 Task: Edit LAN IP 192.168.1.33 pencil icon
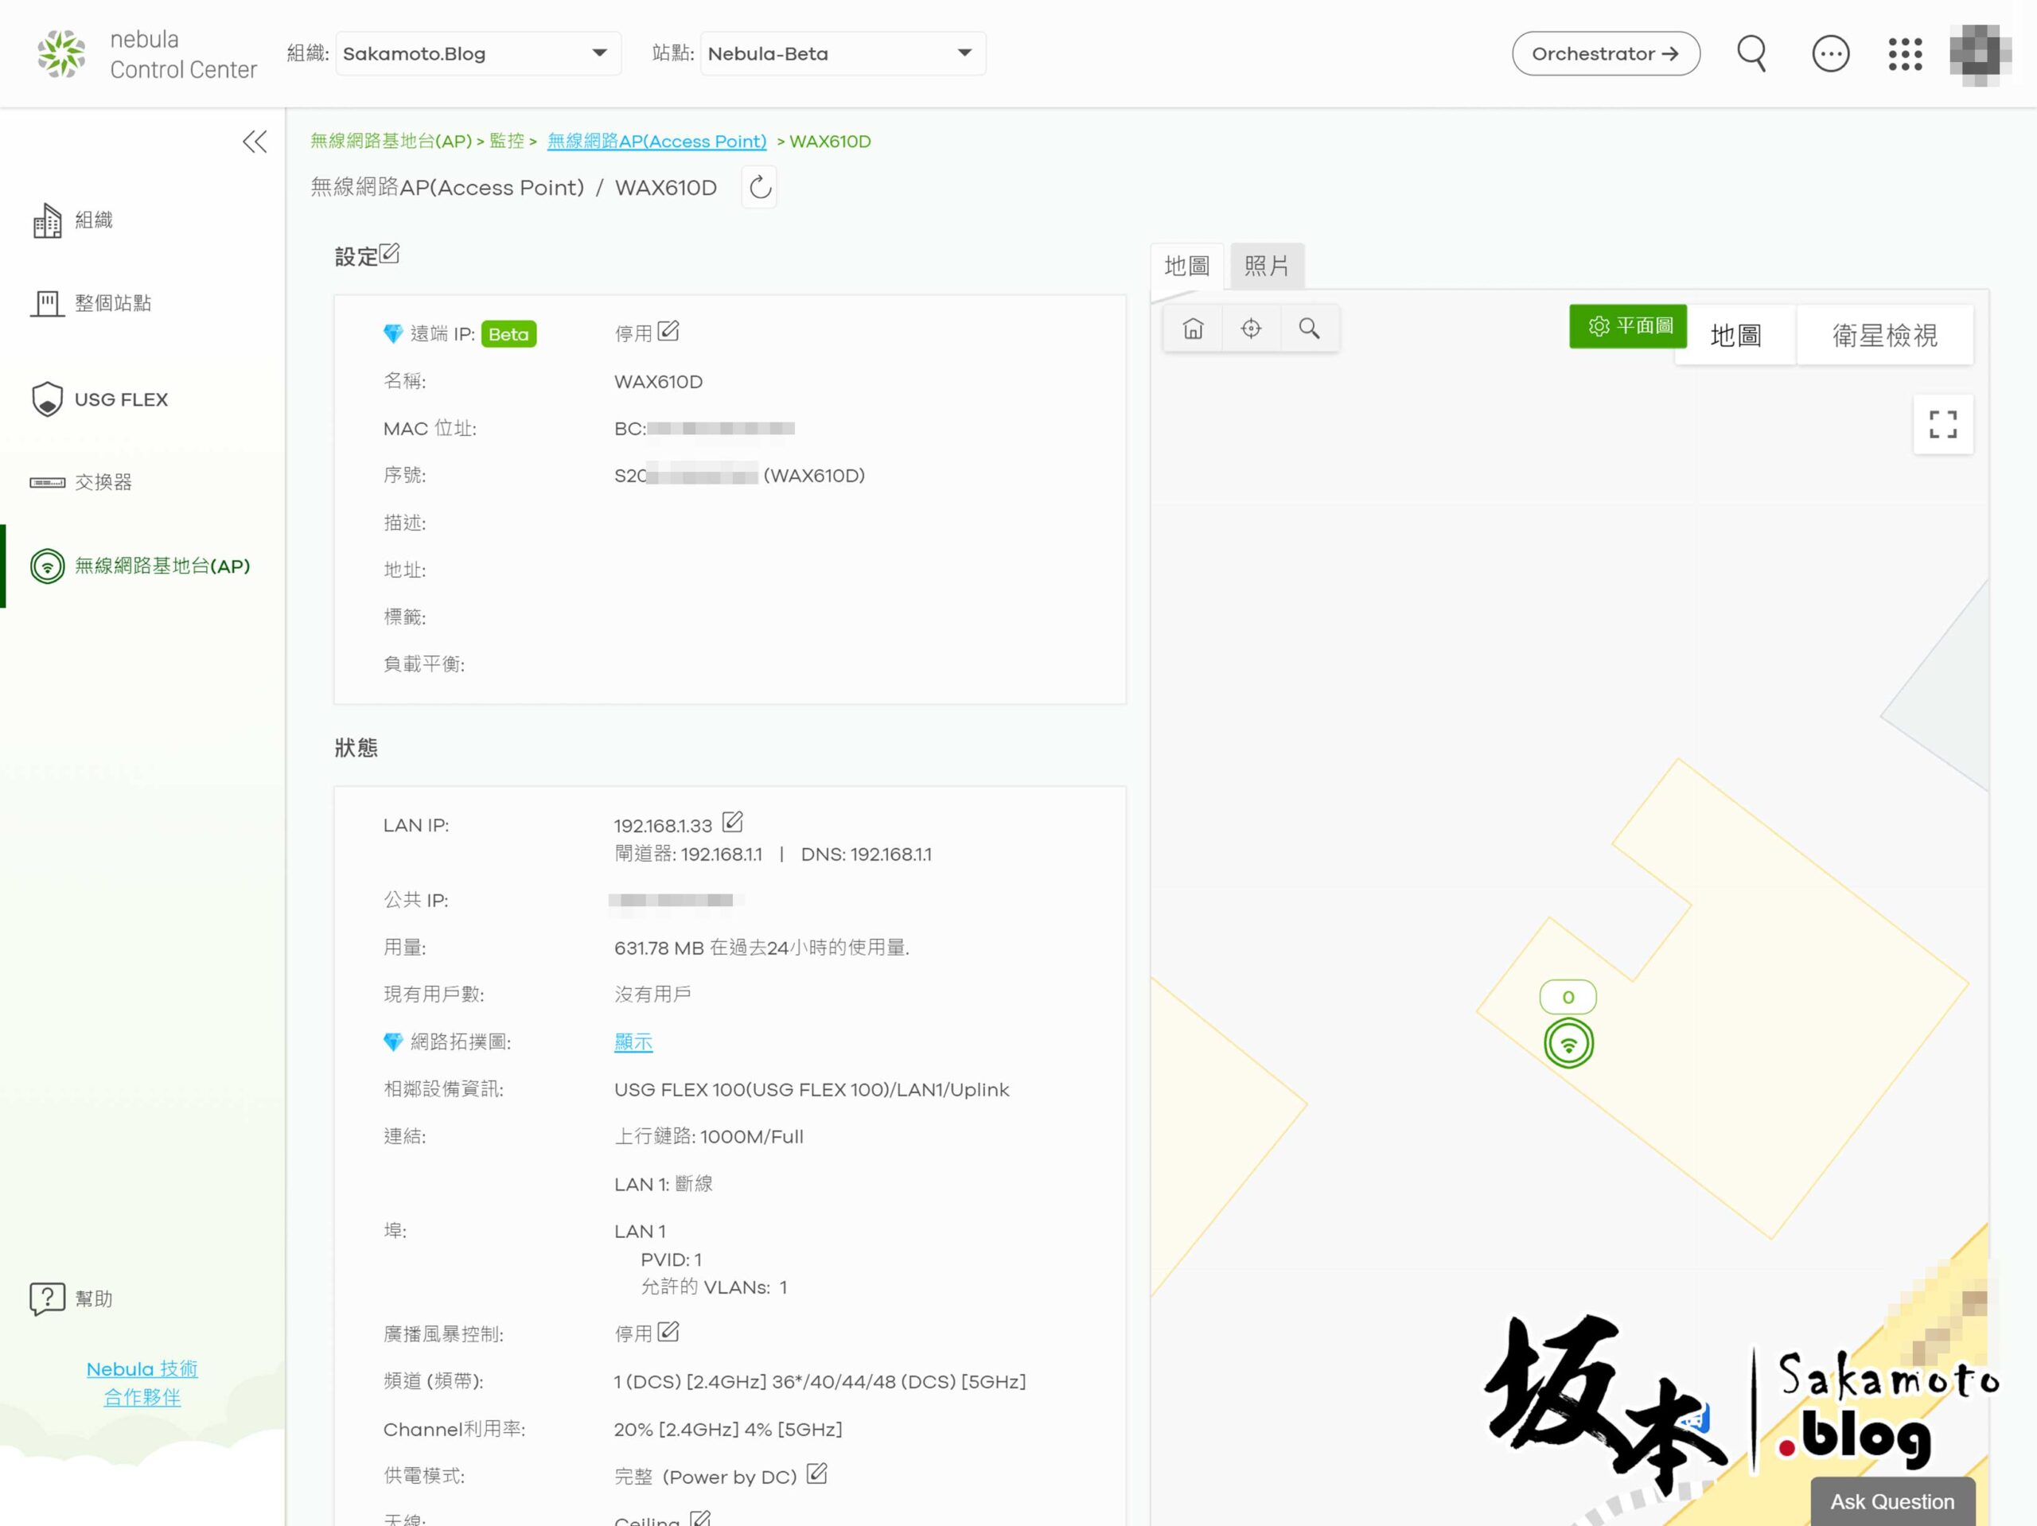[x=732, y=822]
